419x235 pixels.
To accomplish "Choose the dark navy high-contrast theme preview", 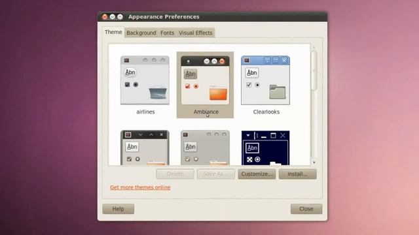I will point(265,148).
